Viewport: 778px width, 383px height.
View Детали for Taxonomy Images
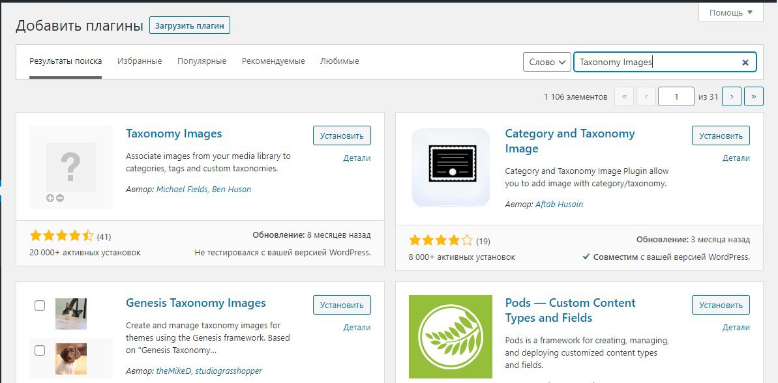[357, 158]
